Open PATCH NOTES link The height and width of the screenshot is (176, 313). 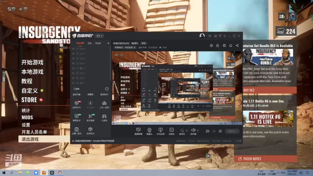266,159
